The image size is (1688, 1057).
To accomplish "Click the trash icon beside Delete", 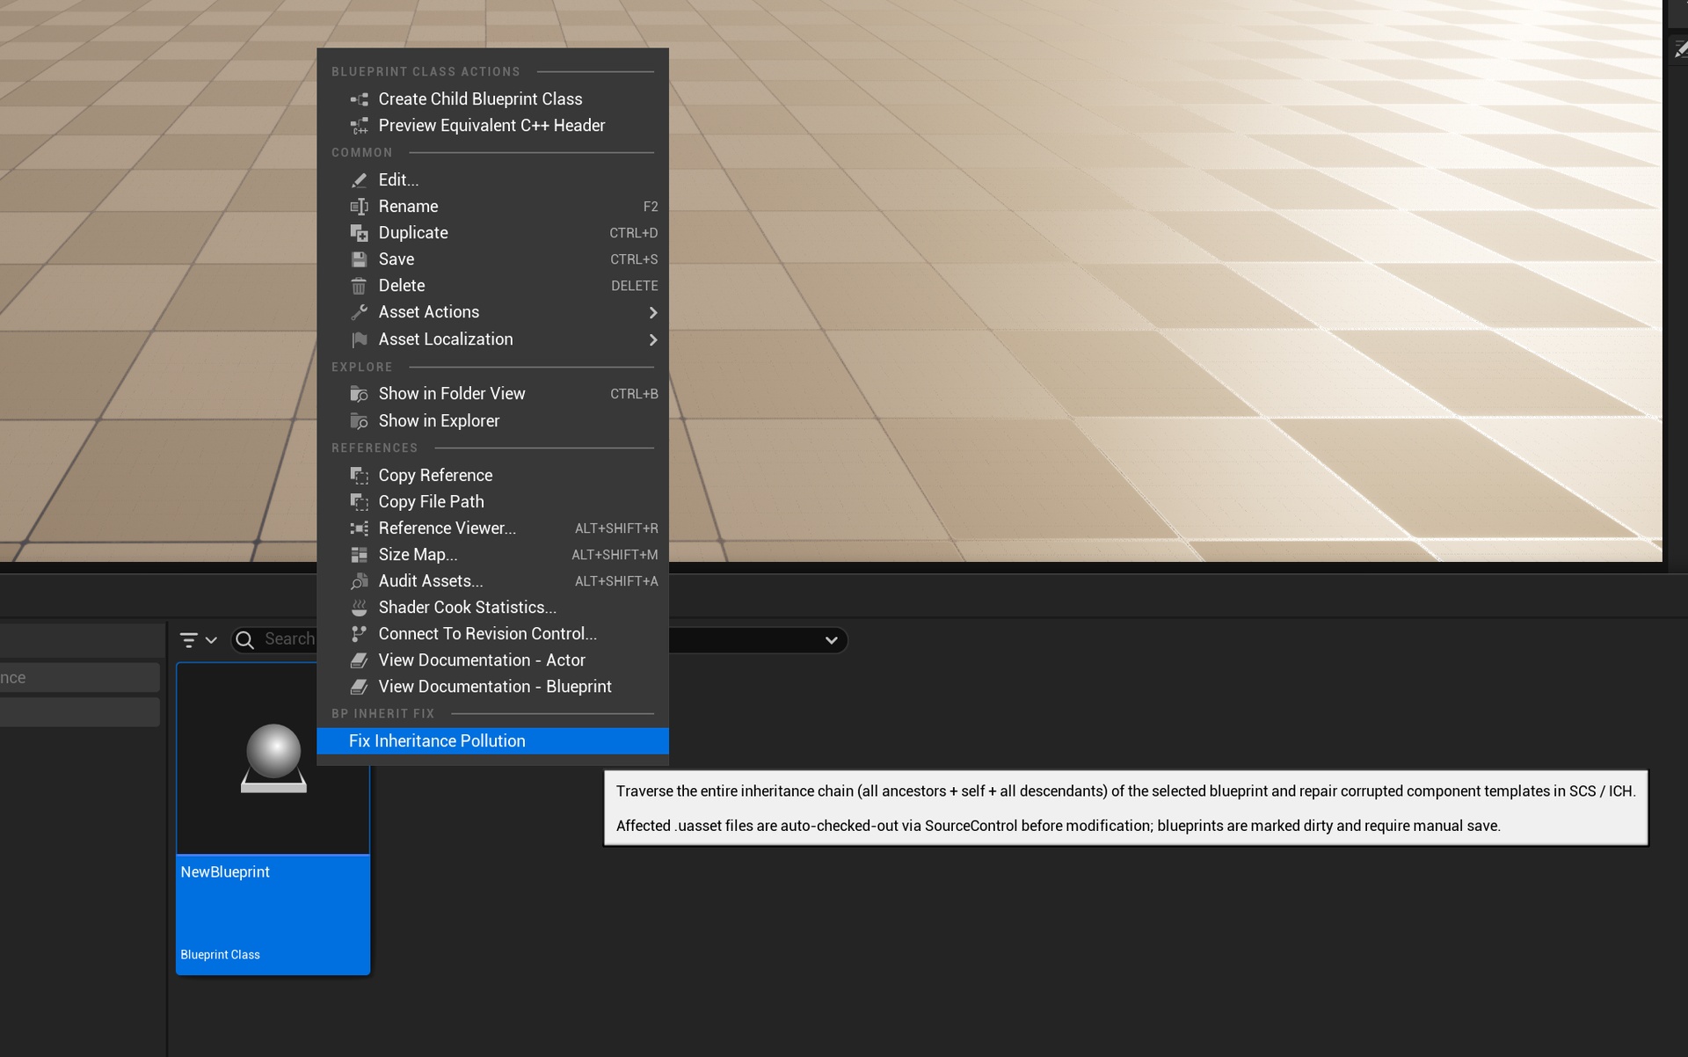I will point(360,286).
